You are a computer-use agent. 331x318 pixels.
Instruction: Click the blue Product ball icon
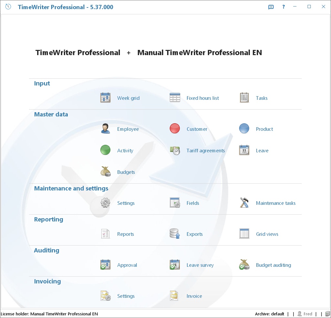[244, 129]
